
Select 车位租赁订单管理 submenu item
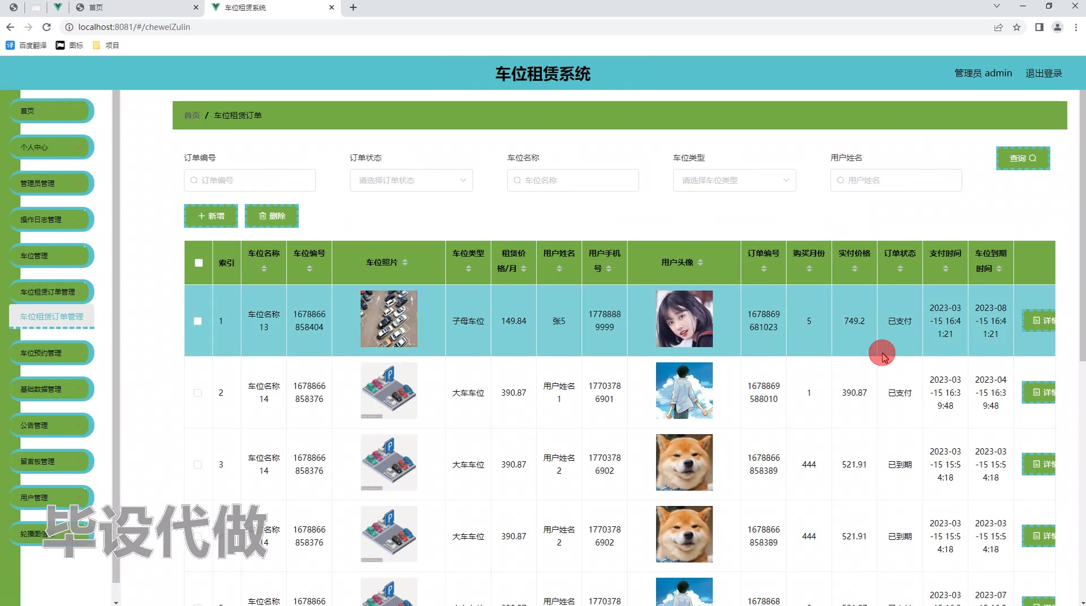pyautogui.click(x=51, y=317)
